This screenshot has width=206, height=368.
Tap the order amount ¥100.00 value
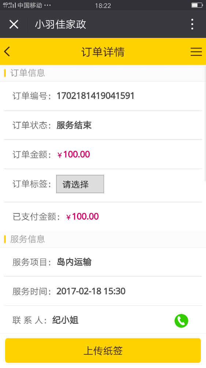click(x=73, y=155)
